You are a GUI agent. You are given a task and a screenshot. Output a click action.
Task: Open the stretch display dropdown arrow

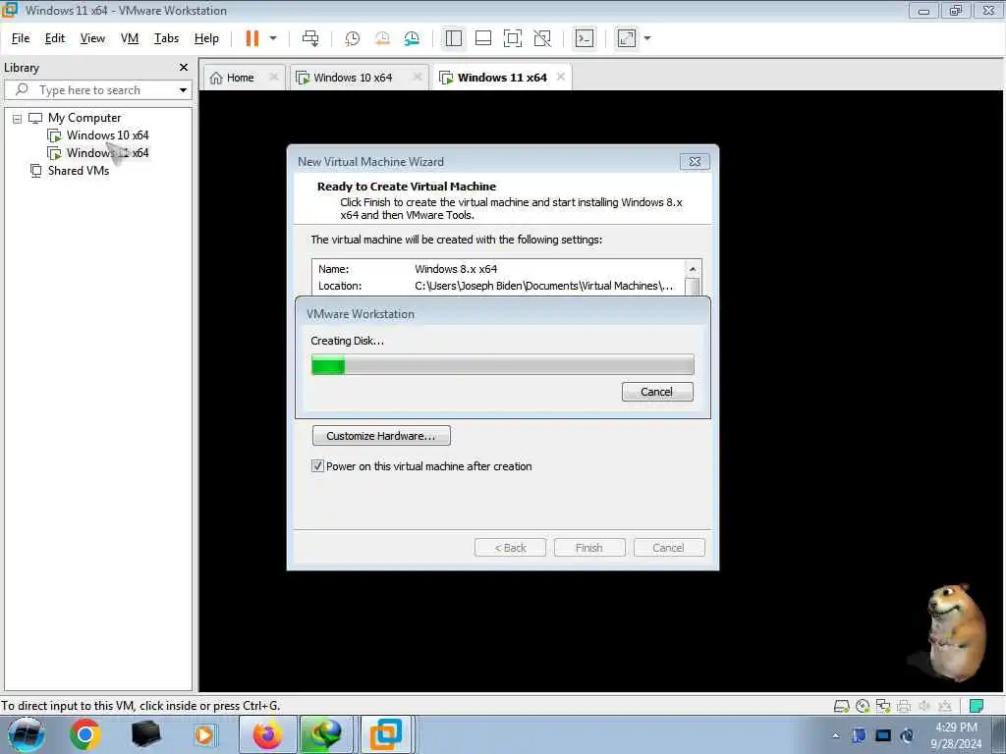coord(647,38)
